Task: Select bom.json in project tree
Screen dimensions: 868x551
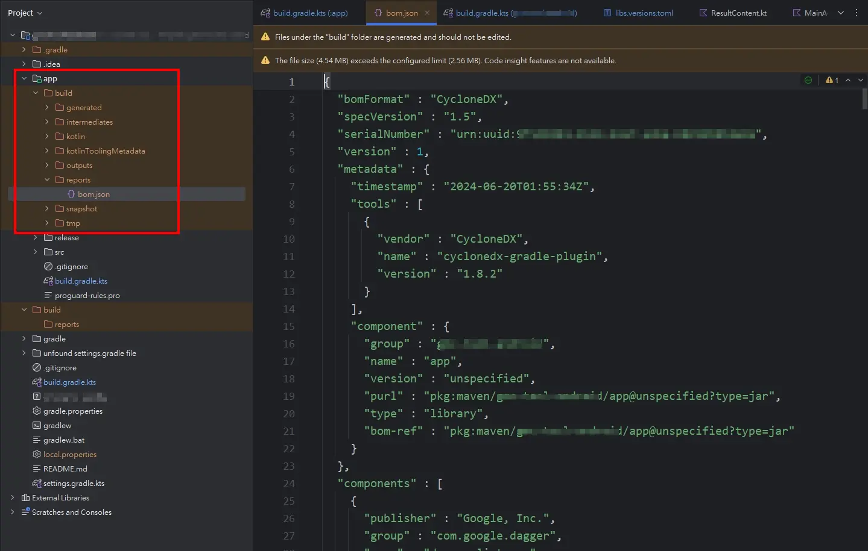Action: click(93, 194)
